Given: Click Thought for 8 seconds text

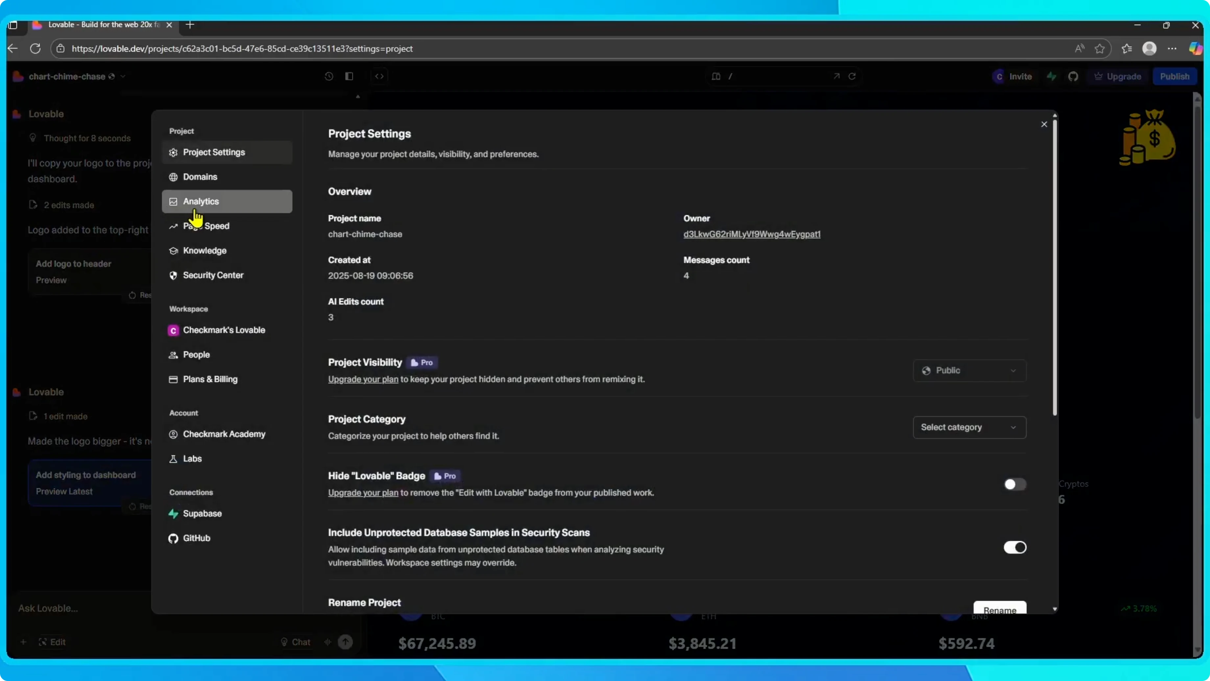Looking at the screenshot, I should [87, 138].
